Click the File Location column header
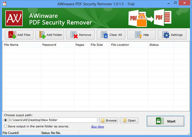 (x=129, y=45)
